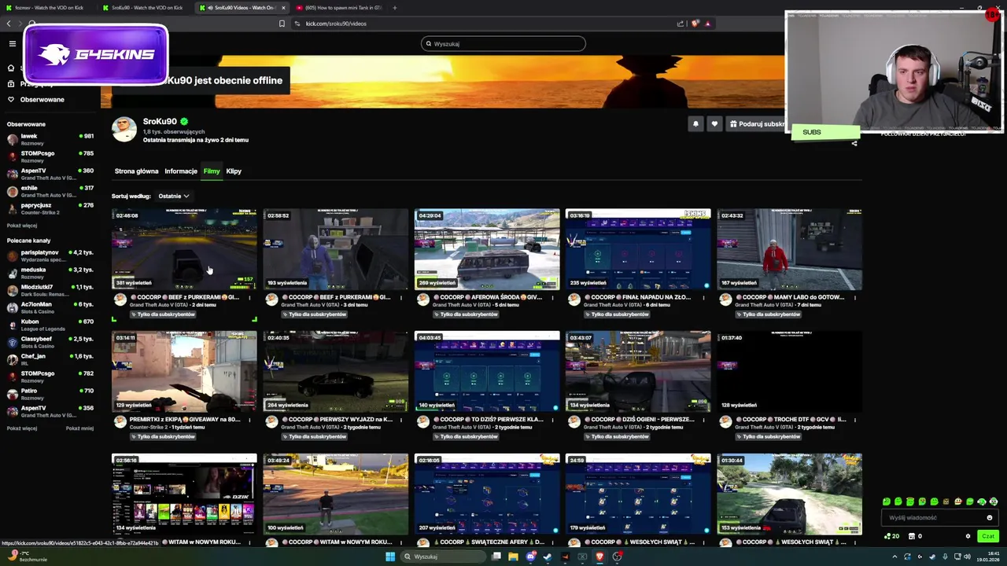This screenshot has height=566, width=1007.
Task: Open Discord from taskbar
Action: point(531,557)
